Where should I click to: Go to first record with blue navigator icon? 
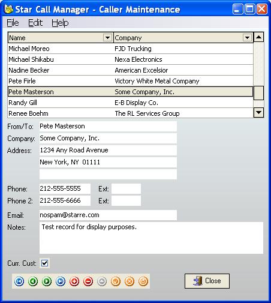coord(19,281)
